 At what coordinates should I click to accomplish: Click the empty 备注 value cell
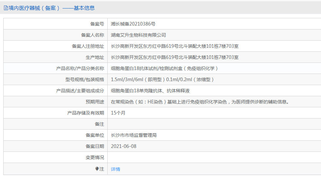[x=214, y=124]
